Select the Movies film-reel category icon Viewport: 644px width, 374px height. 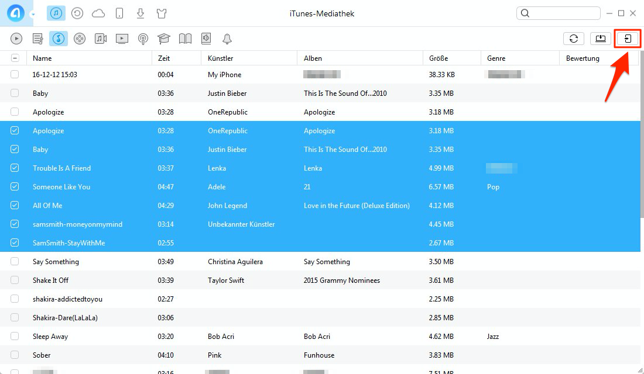[80, 39]
